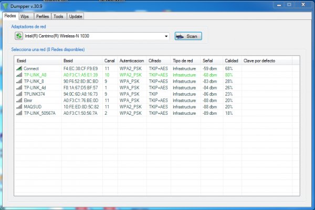Click Bssid F8:1A:67:D5:BF:57
Image resolution: width=315 pixels, height=210 pixels.
tap(80, 88)
